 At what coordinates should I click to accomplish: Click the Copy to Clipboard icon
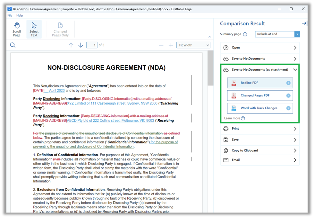(x=226, y=150)
